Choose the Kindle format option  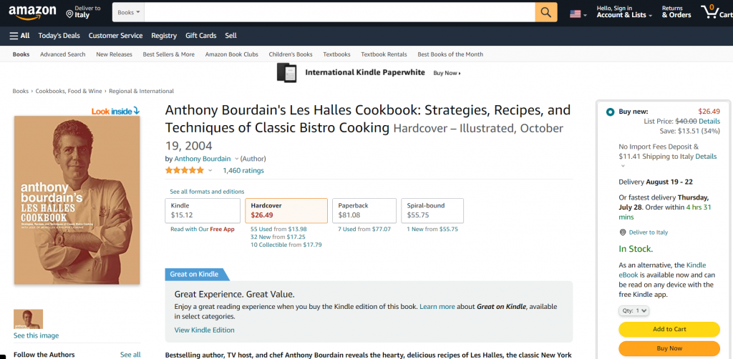pyautogui.click(x=203, y=210)
